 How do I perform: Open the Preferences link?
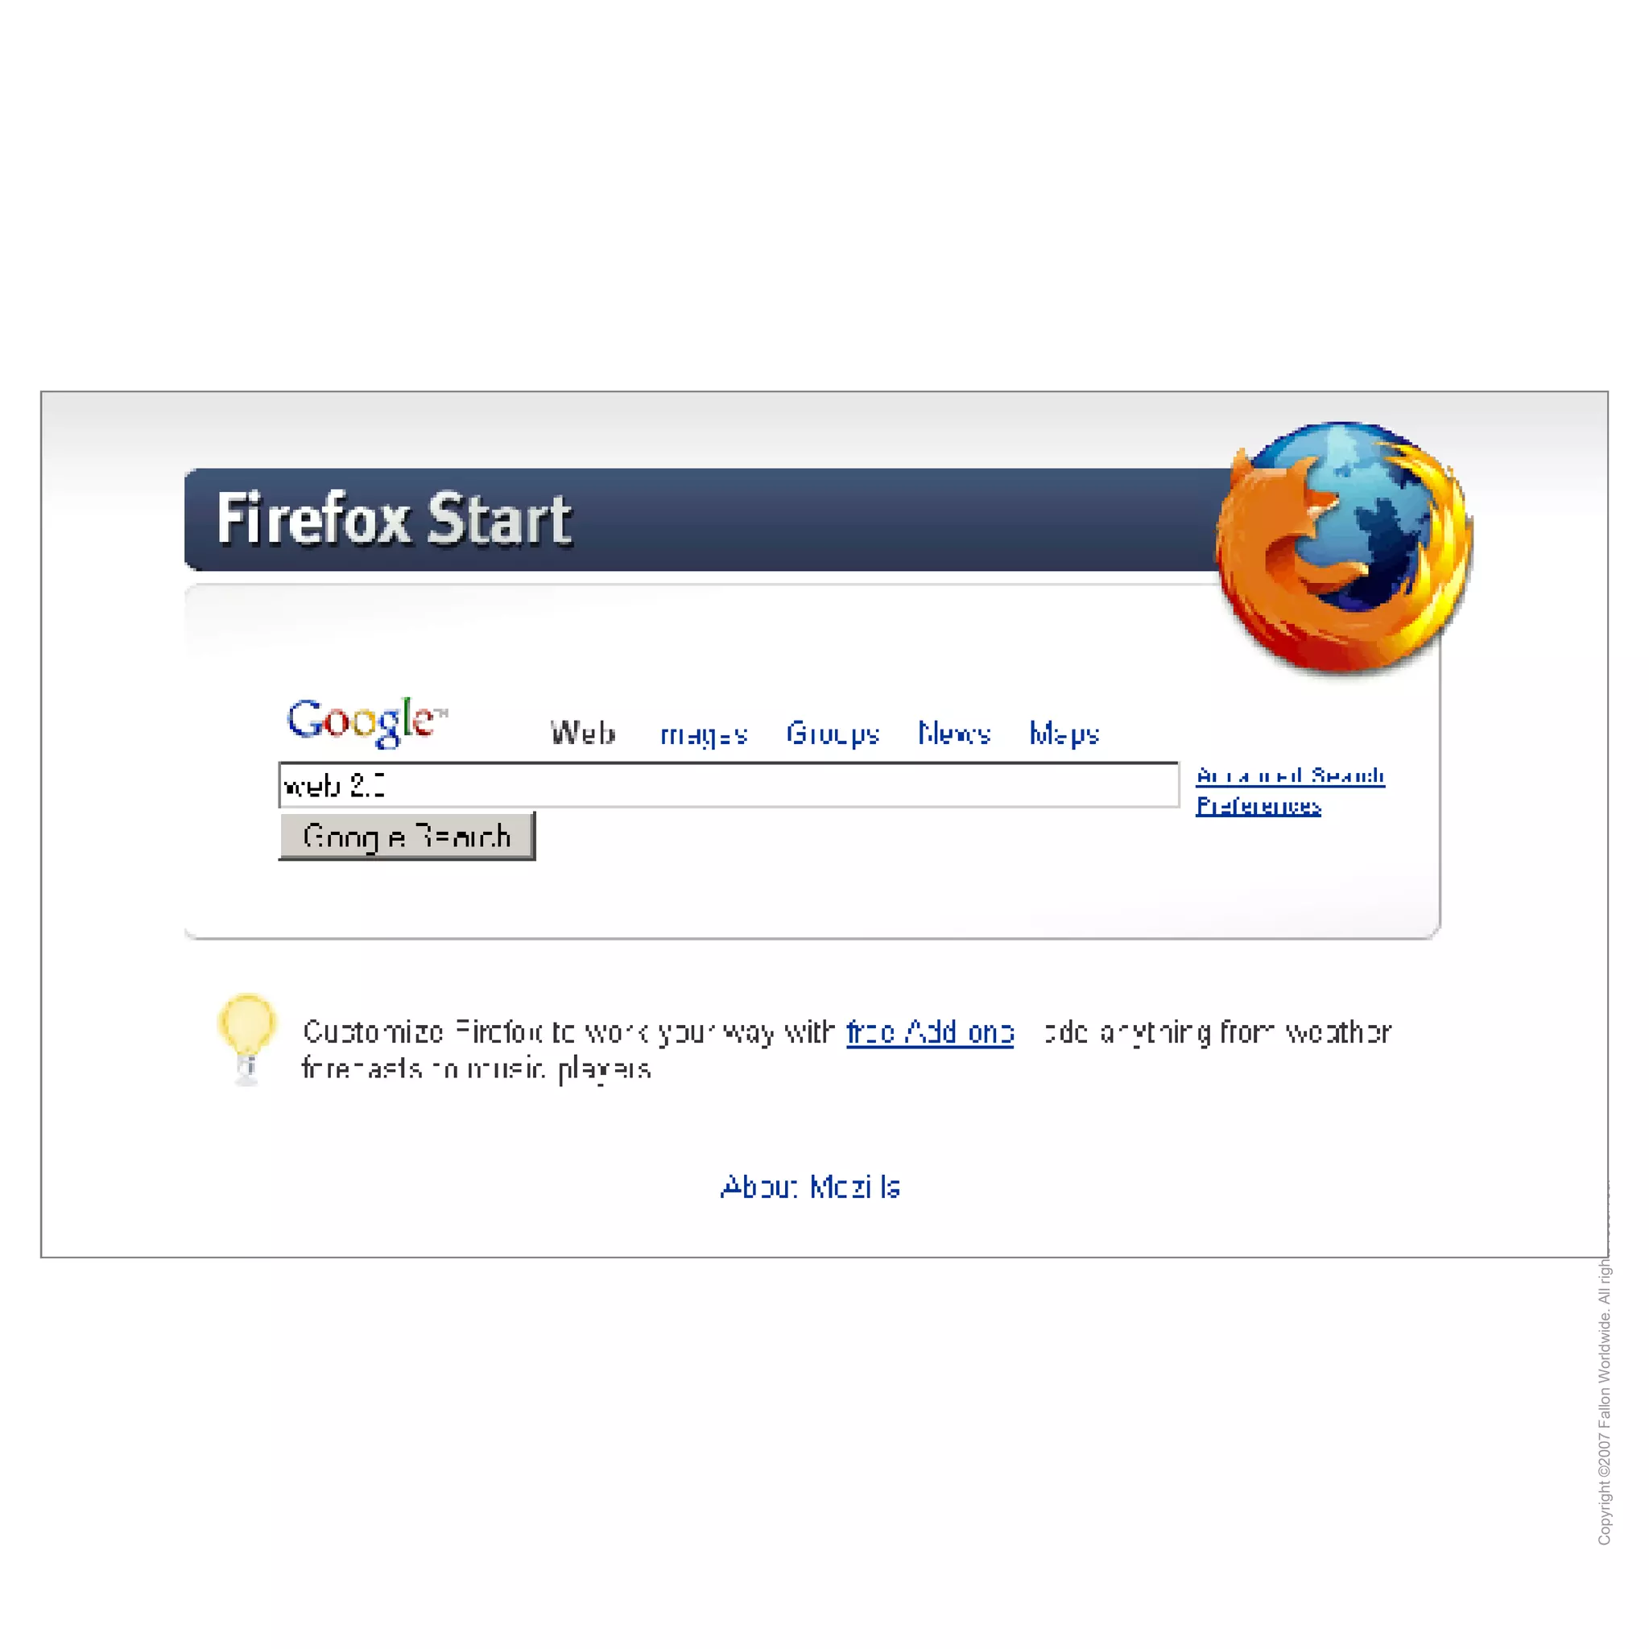tap(1258, 806)
